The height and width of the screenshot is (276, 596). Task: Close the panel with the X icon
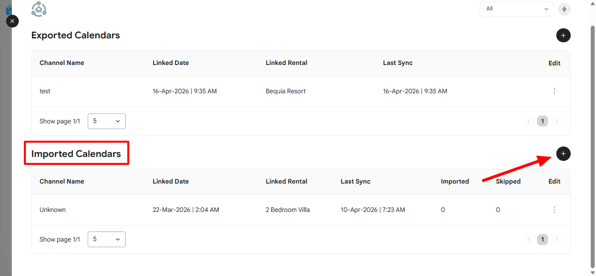pos(12,21)
